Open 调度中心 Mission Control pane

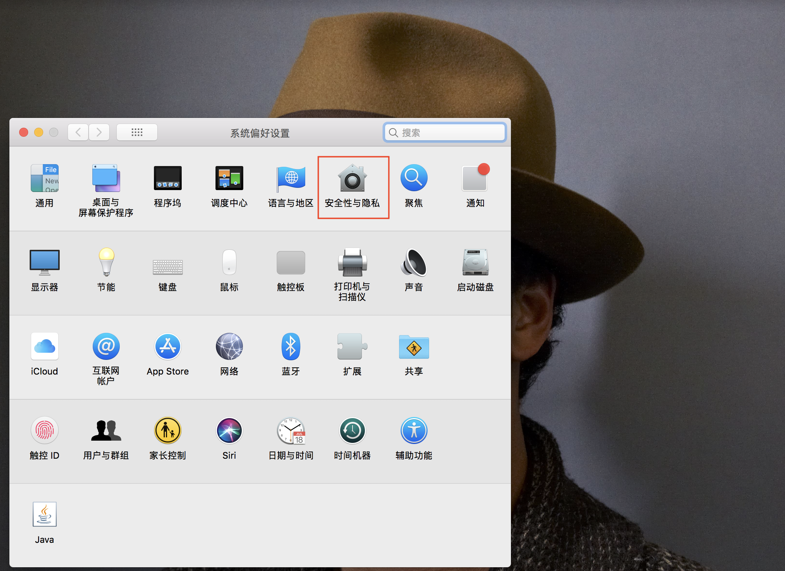tap(229, 178)
